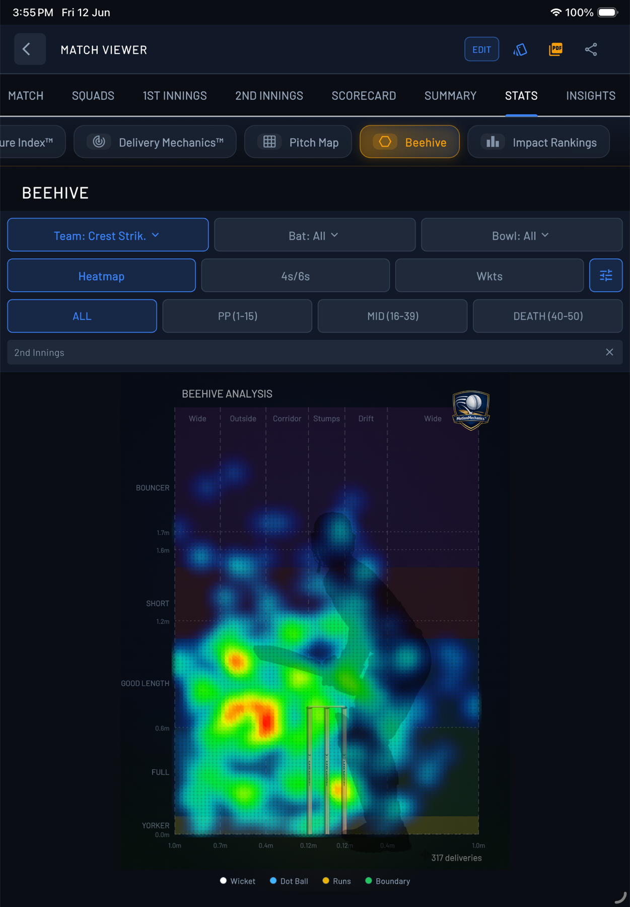Image resolution: width=630 pixels, height=907 pixels.
Task: Filter by MID (16-39) overs
Action: [x=393, y=316]
